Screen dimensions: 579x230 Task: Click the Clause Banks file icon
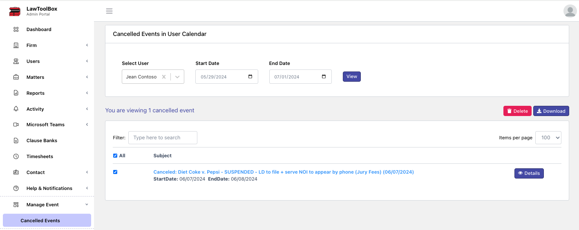16,141
